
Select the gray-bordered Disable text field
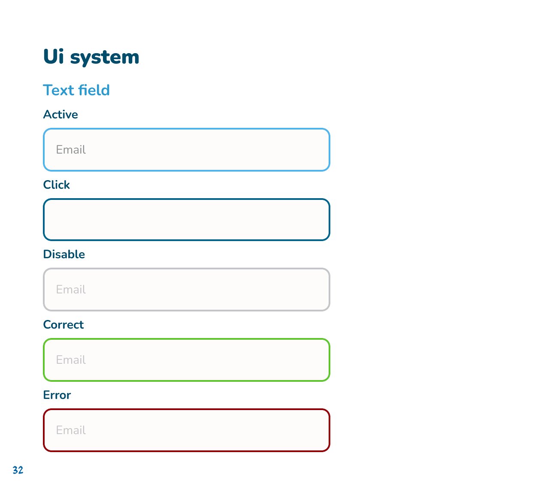[187, 290]
